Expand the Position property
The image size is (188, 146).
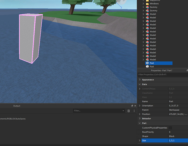tap(140, 114)
